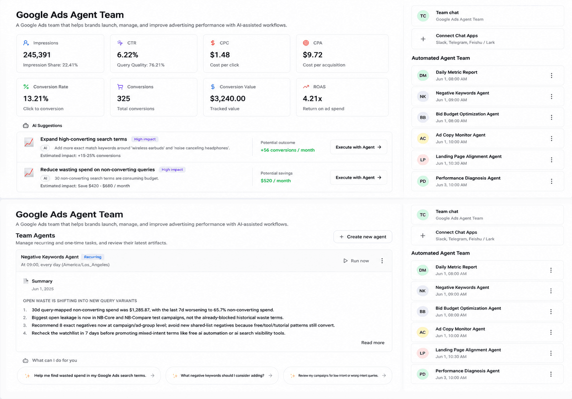Select Bid Budget Optimization Agent in lower sidebar

click(x=487, y=312)
